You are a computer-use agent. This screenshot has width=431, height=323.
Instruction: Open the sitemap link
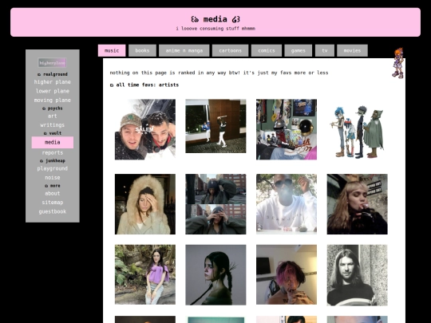pos(52,203)
